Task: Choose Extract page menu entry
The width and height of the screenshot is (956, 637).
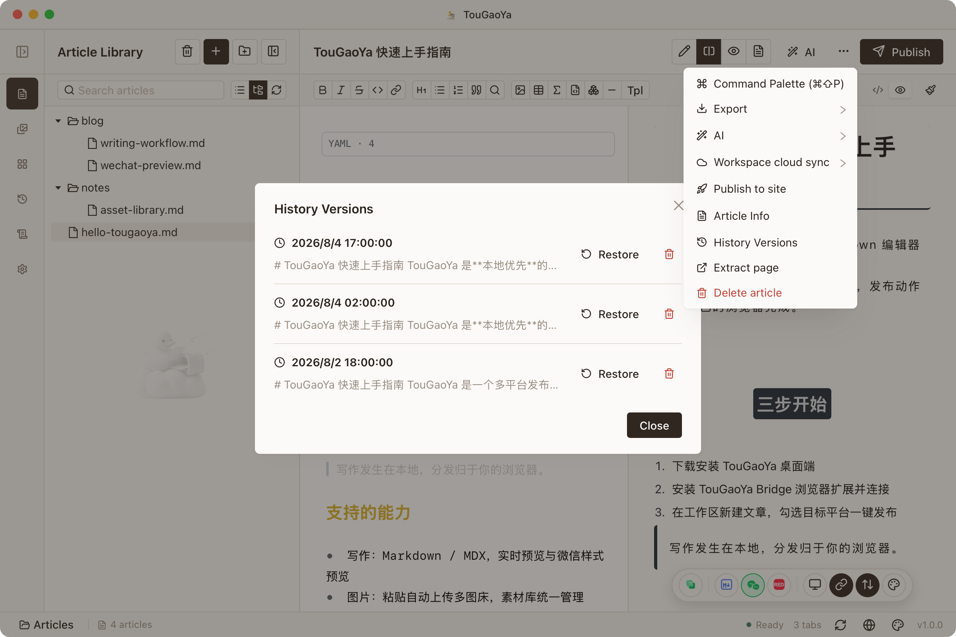Action: (x=770, y=268)
